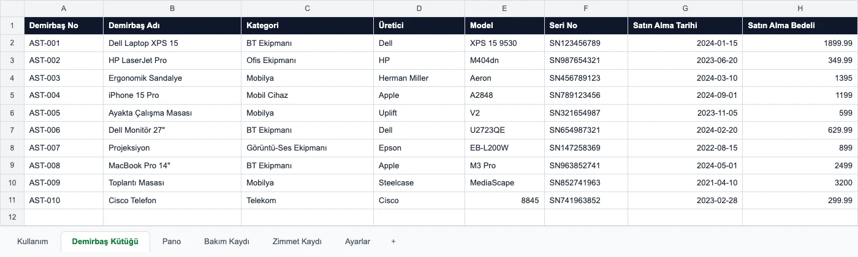The image size is (858, 257).
Task: Select price cell 1899.99
Action: point(800,43)
